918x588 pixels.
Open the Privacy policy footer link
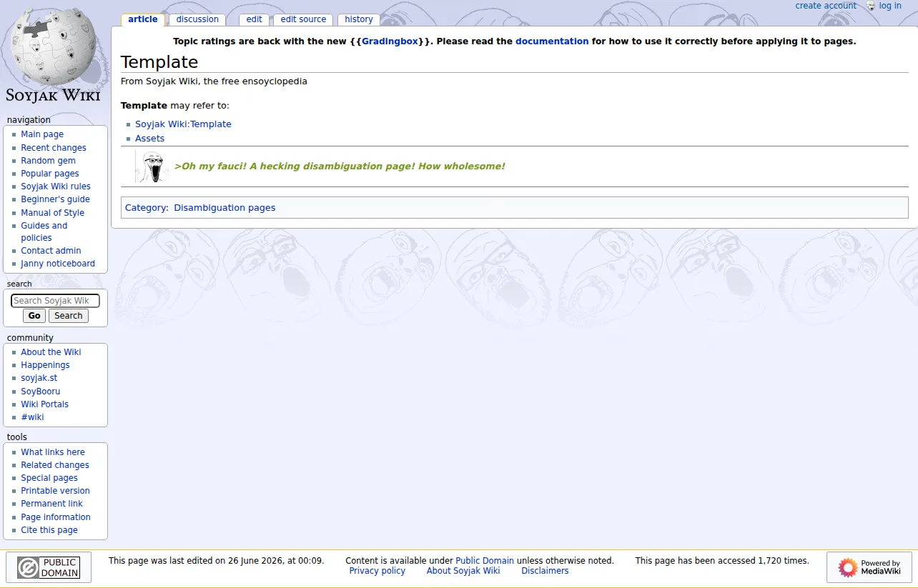tap(377, 571)
